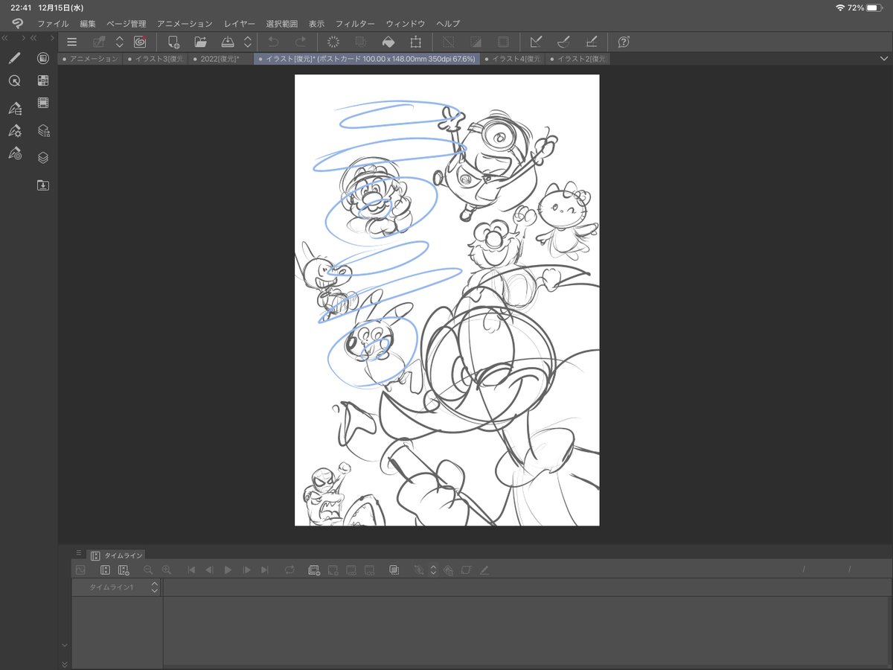Open the Material download folder icon
Viewport: 893px width, 670px height.
point(43,185)
